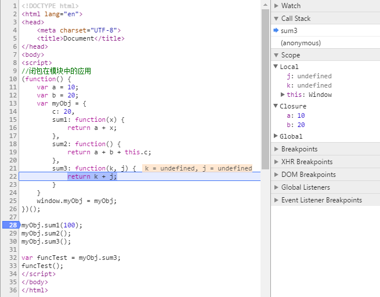This screenshot has width=380, height=297.
Task: Click the 'window.myObj = myObj;' code line
Action: [x=77, y=201]
